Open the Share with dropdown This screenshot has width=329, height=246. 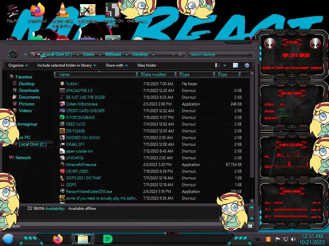(117, 65)
